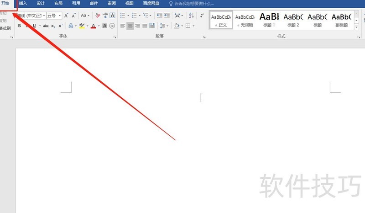Apply the 副标题 style
Image resolution: width=365 pixels, height=213 pixels.
341,20
